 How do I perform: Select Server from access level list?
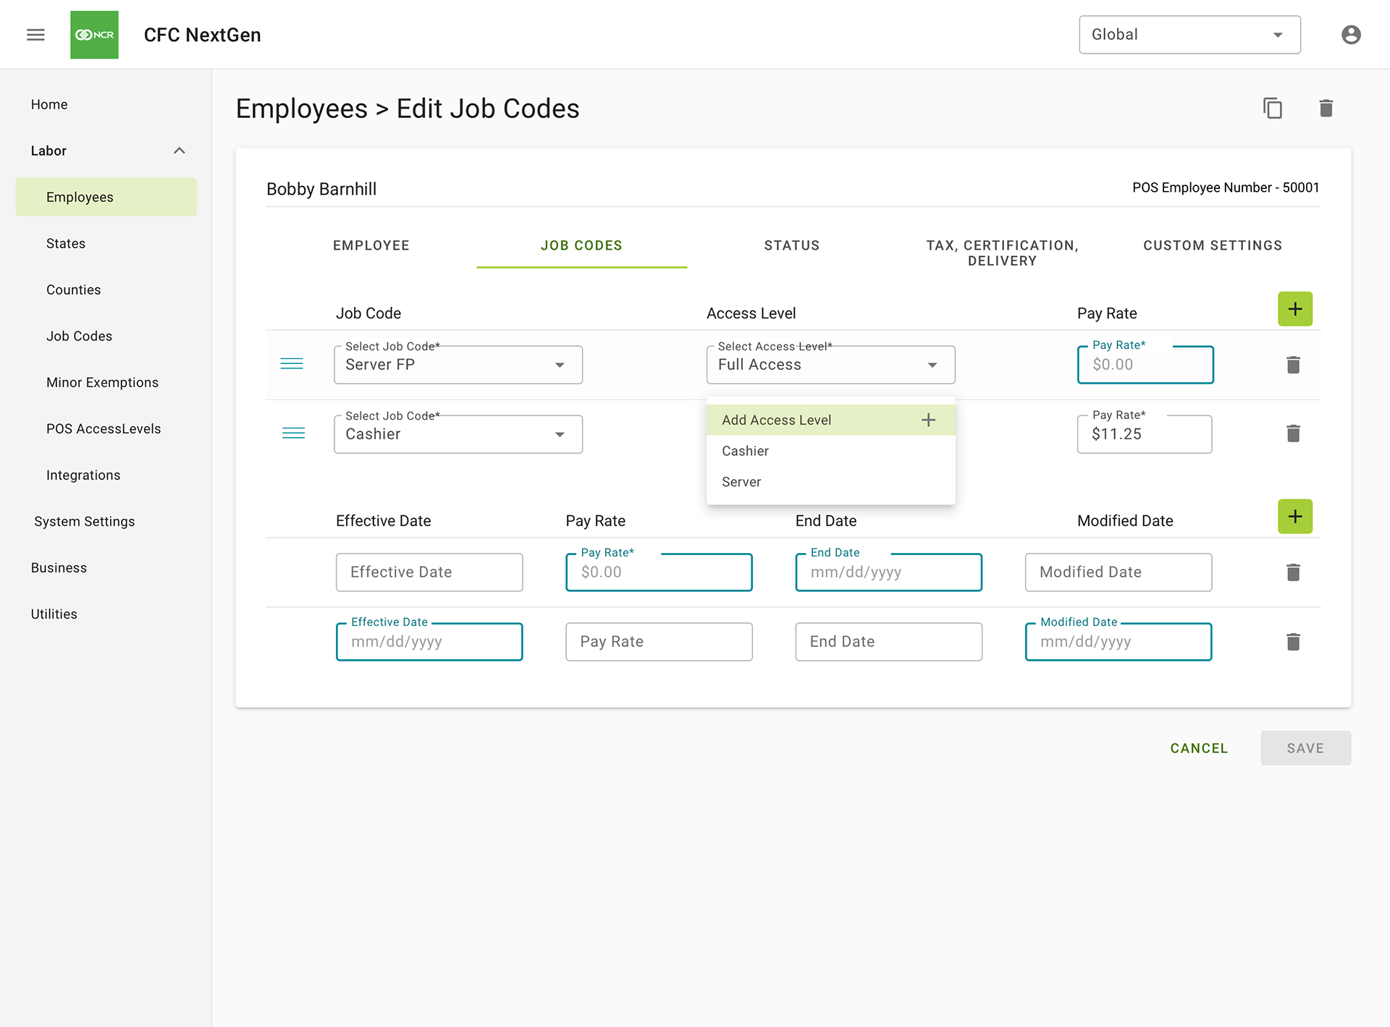pyautogui.click(x=741, y=482)
